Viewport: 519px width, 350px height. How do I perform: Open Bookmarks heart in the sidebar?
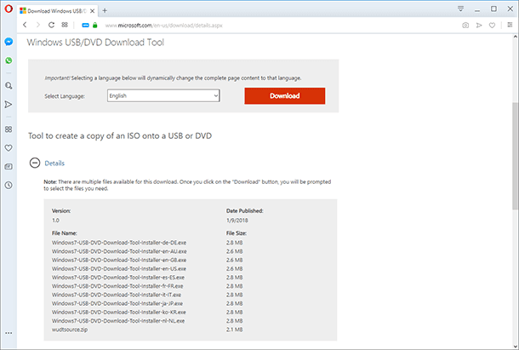pos(9,148)
